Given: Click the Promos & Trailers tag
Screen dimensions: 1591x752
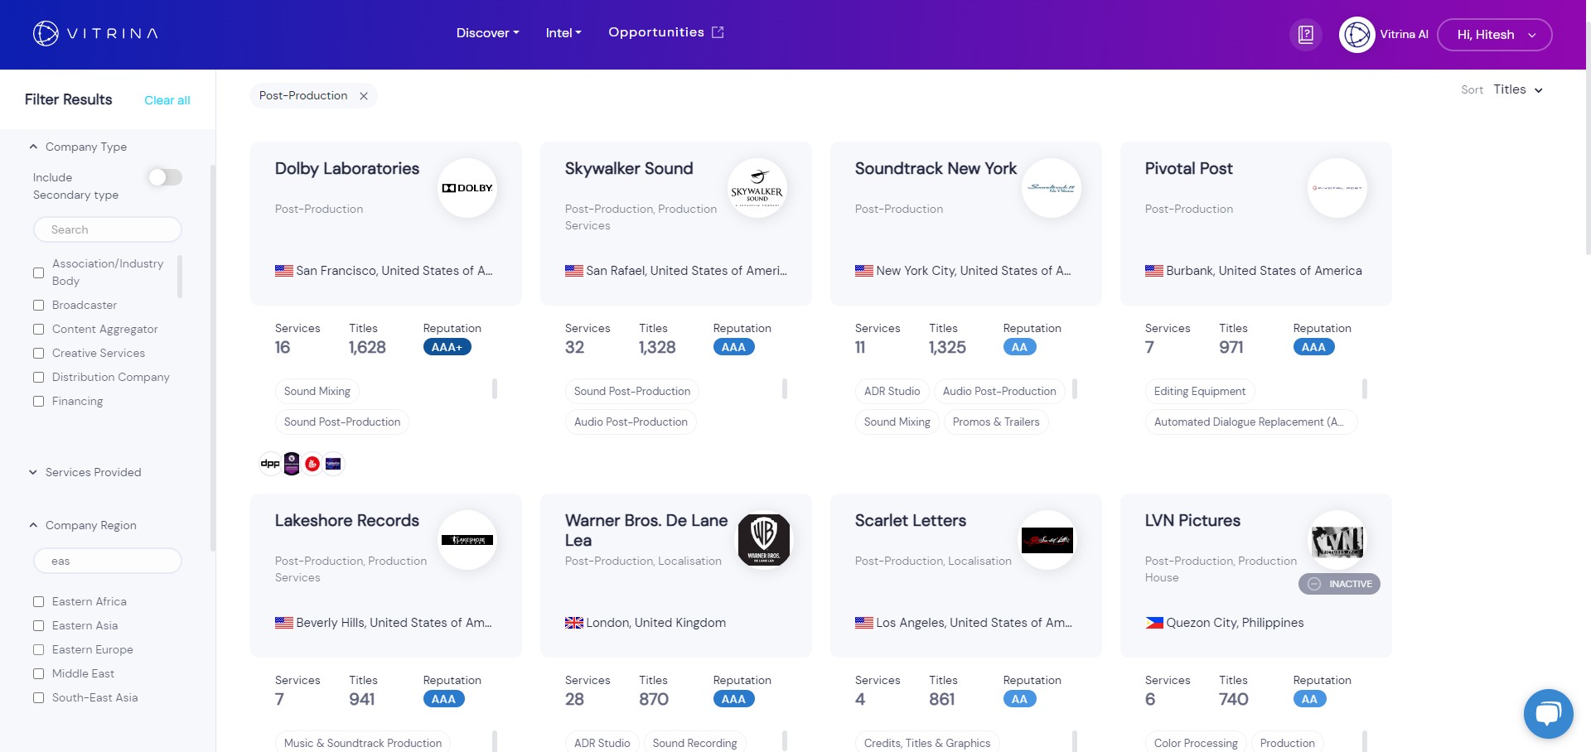Looking at the screenshot, I should 996,422.
